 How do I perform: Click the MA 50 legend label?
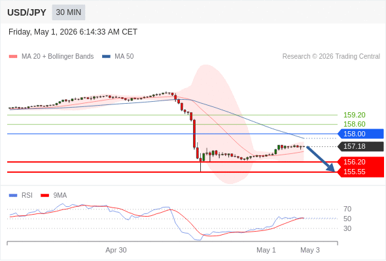pos(124,57)
